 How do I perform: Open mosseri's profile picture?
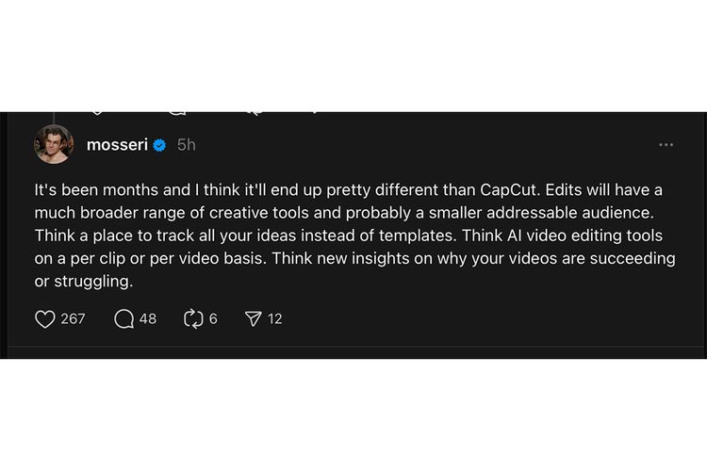[x=54, y=144]
